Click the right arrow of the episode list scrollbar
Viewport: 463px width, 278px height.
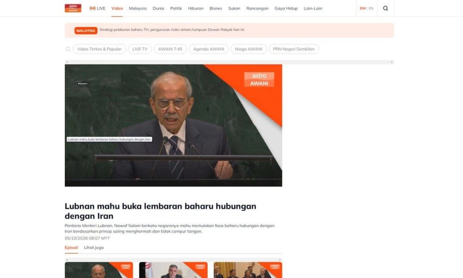[x=280, y=260]
